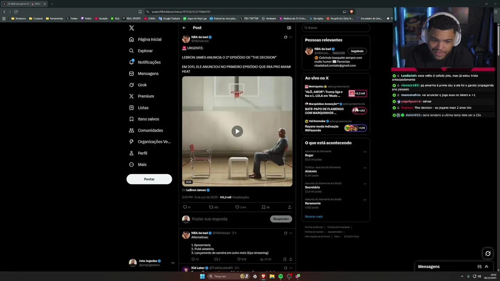Go back with Post arrow
The height and width of the screenshot is (281, 500).
(x=184, y=28)
